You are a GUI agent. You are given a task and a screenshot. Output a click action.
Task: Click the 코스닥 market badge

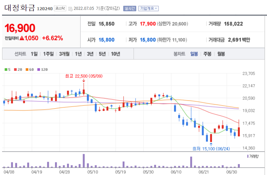[x=60, y=8]
